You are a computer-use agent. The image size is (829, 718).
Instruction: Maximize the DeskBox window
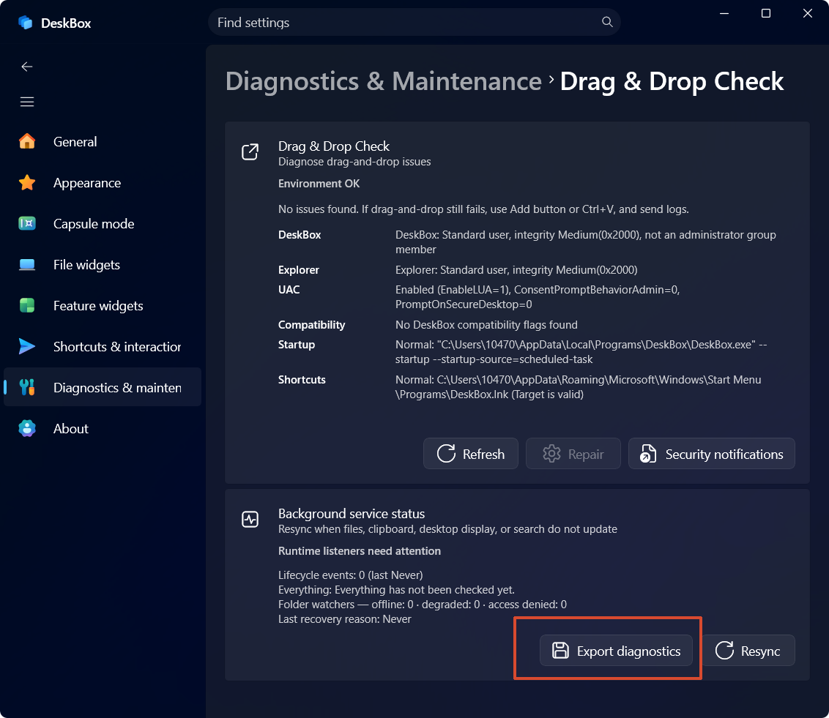point(765,13)
